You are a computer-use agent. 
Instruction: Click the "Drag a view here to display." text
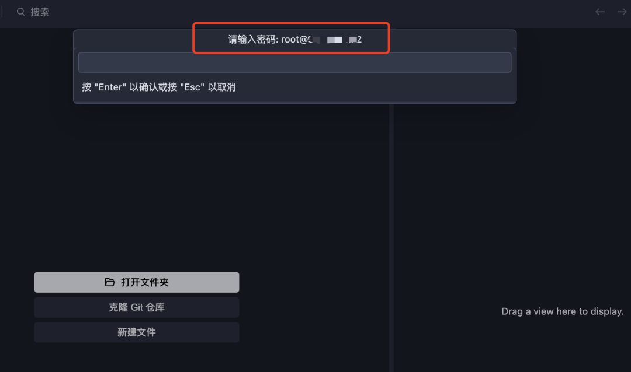click(562, 311)
